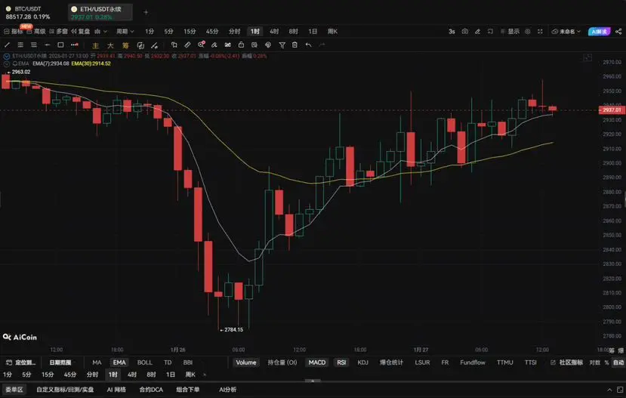
Task: Maximize the bottom panel
Action: click(620, 390)
